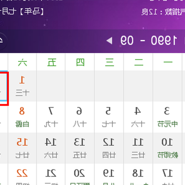This screenshot has height=185, width=185.
Task: Click the 四 Thursday column header
Action: pos(80,62)
